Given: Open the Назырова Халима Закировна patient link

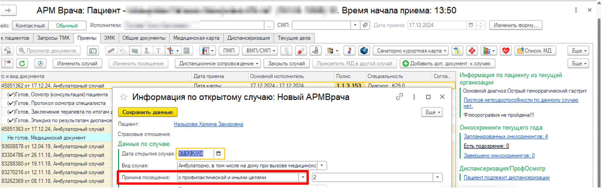Looking at the screenshot, I should click(208, 124).
